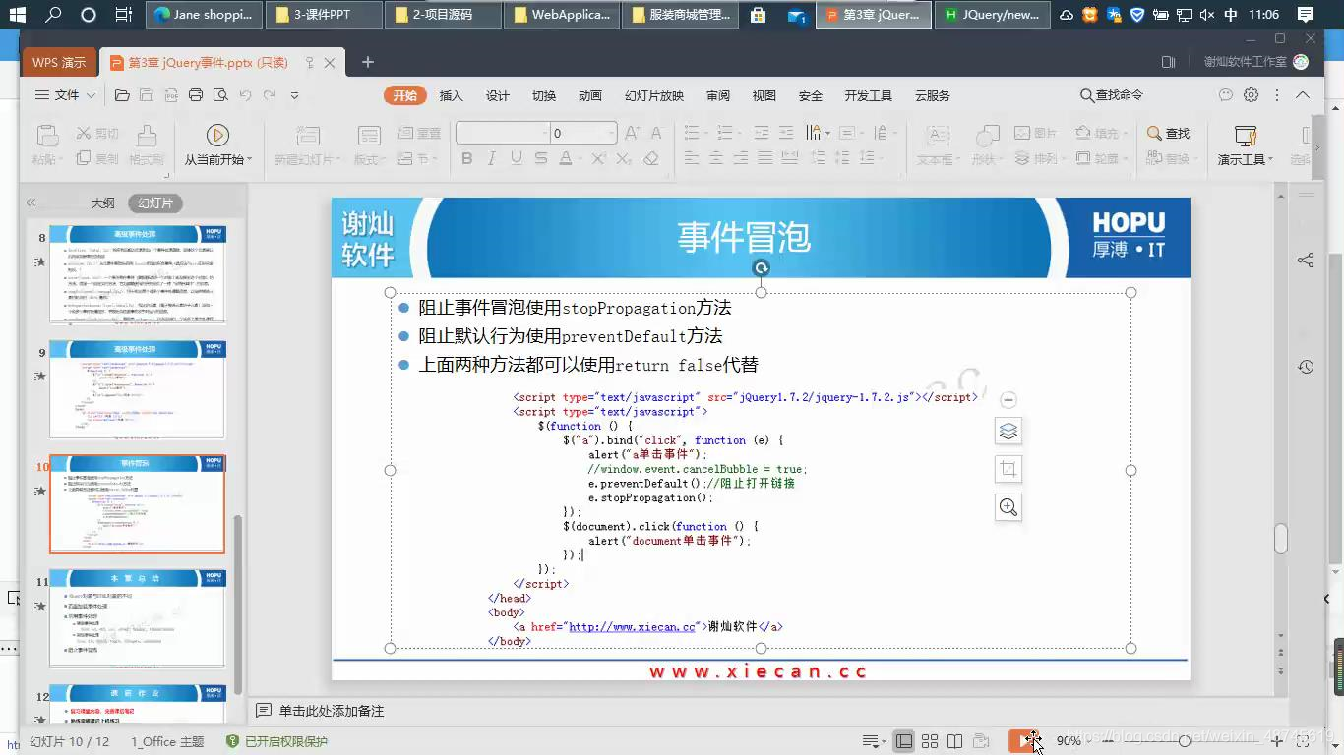Expand 从当前开始 dropdown arrow

point(250,159)
